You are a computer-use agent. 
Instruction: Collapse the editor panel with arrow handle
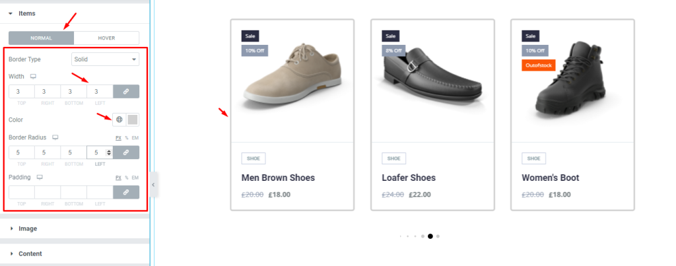pos(153,185)
